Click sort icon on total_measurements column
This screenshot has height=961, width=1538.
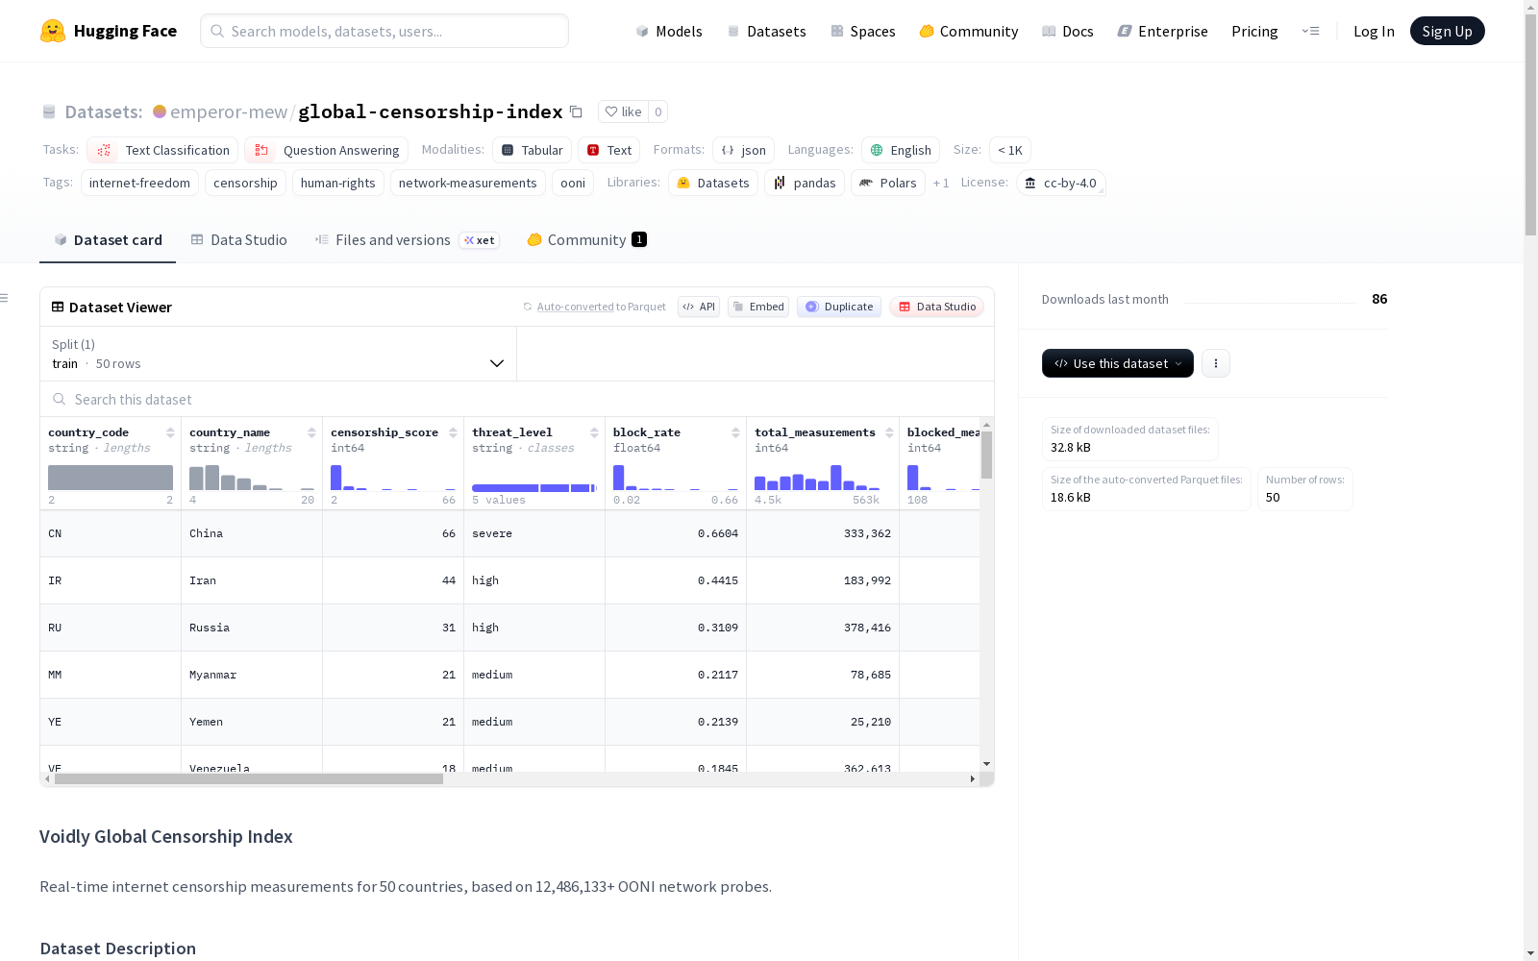click(x=889, y=432)
